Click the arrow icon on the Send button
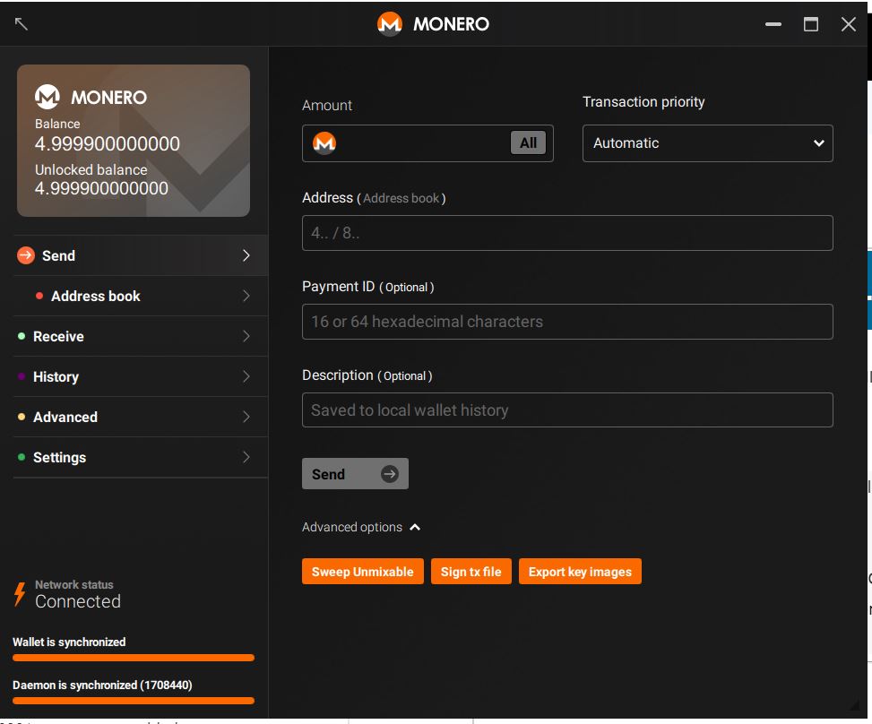 coord(389,474)
